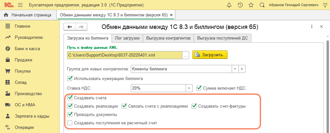Image resolution: width=330 pixels, height=133 pixels.
Task: Click the Ставка НДС 20% field
Action: click(158, 88)
